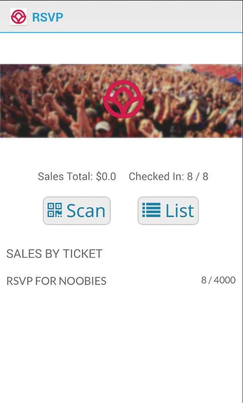The width and height of the screenshot is (243, 403).
Task: Tap the app logo icon in the action bar
Action: (x=19, y=17)
